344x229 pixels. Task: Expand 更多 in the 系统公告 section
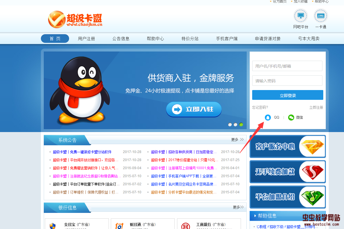tap(237, 140)
